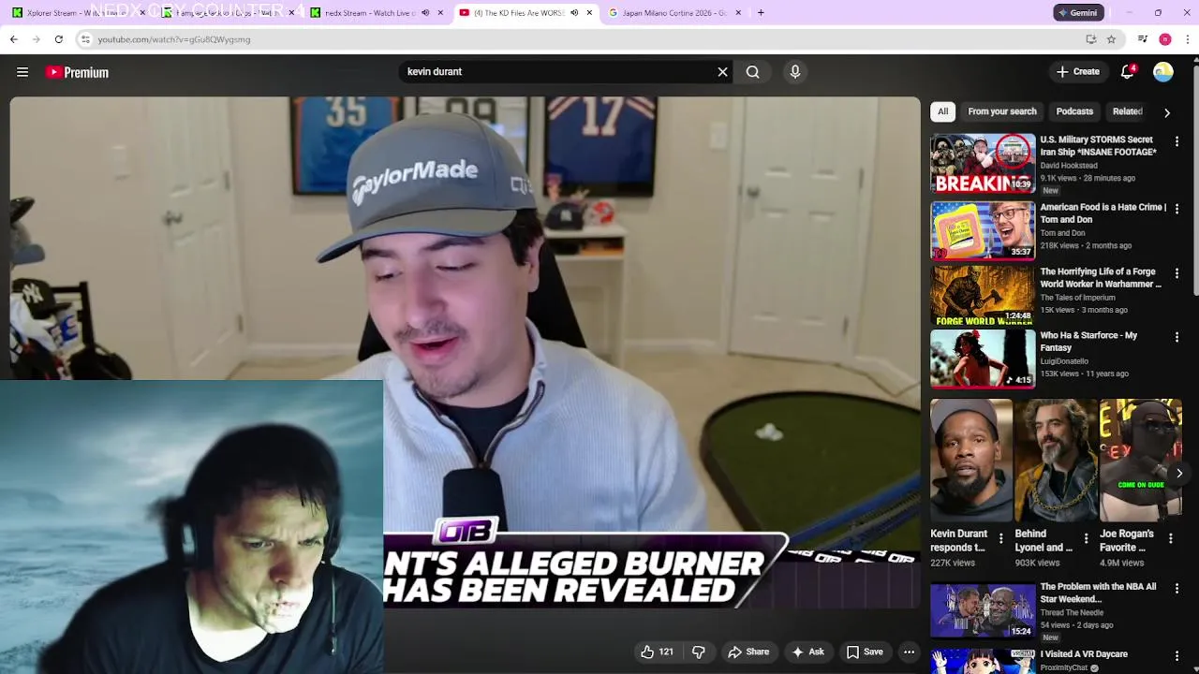Click the search magnifier button

point(752,72)
